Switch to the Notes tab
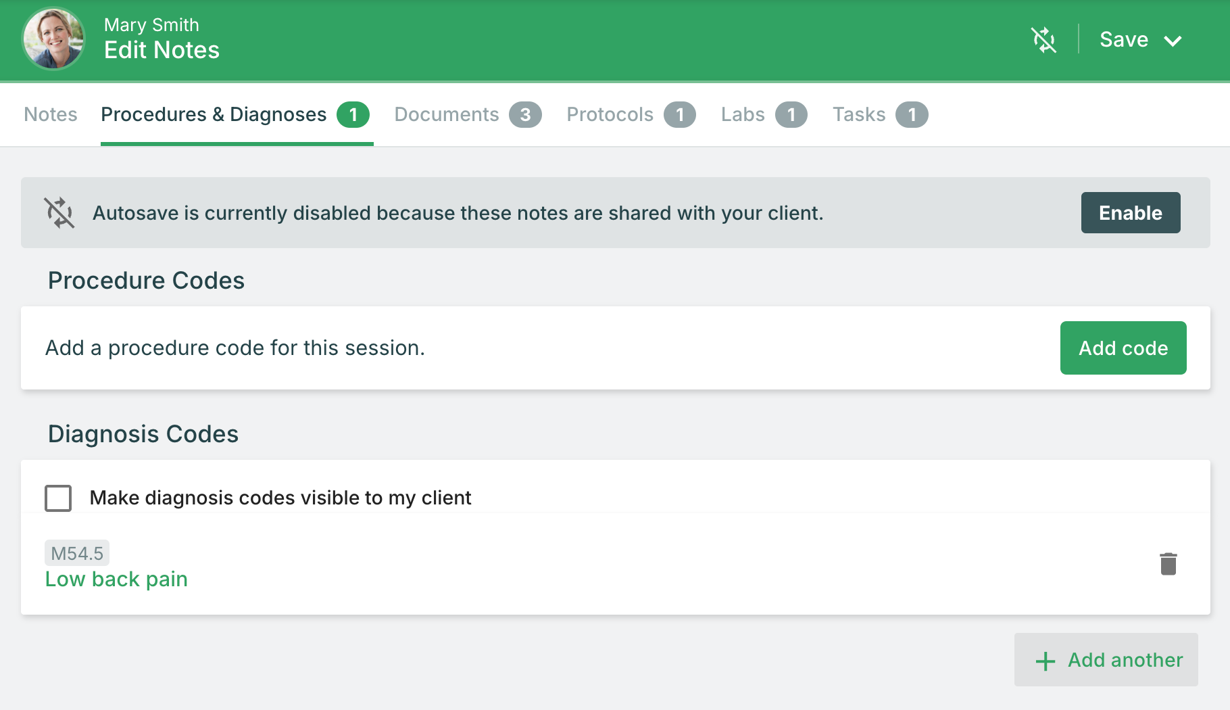This screenshot has height=710, width=1230. click(x=51, y=114)
